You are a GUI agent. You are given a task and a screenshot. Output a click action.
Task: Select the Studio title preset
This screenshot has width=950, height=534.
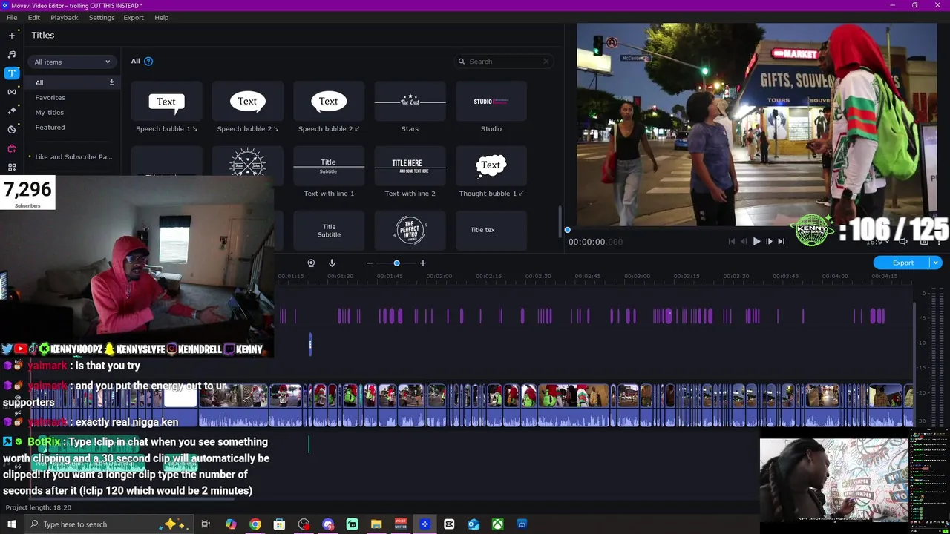(x=491, y=102)
